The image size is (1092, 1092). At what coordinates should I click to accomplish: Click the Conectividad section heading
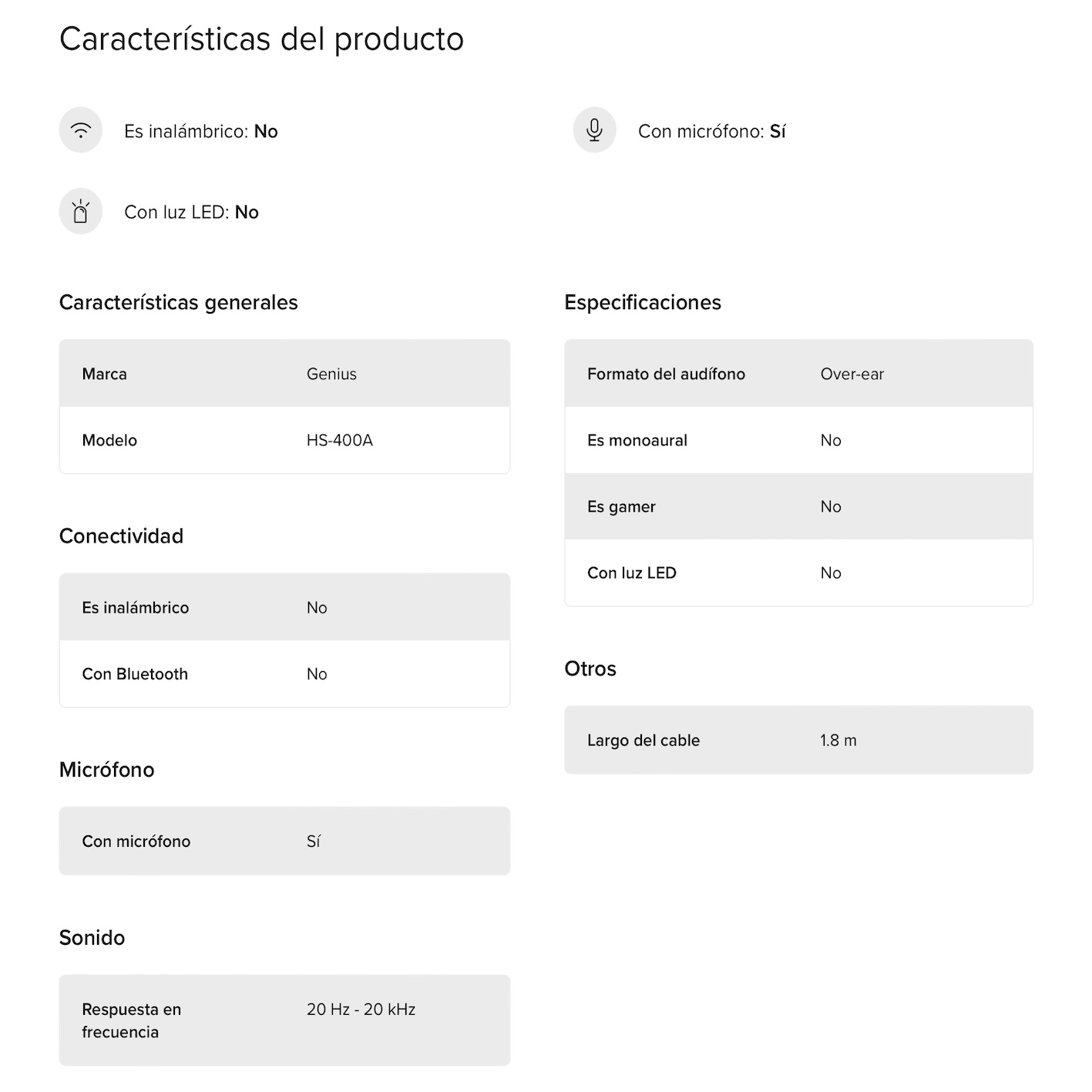tap(121, 536)
